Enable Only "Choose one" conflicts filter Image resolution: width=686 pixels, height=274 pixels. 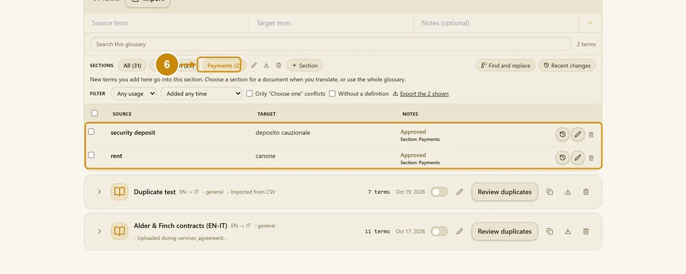[x=249, y=93]
